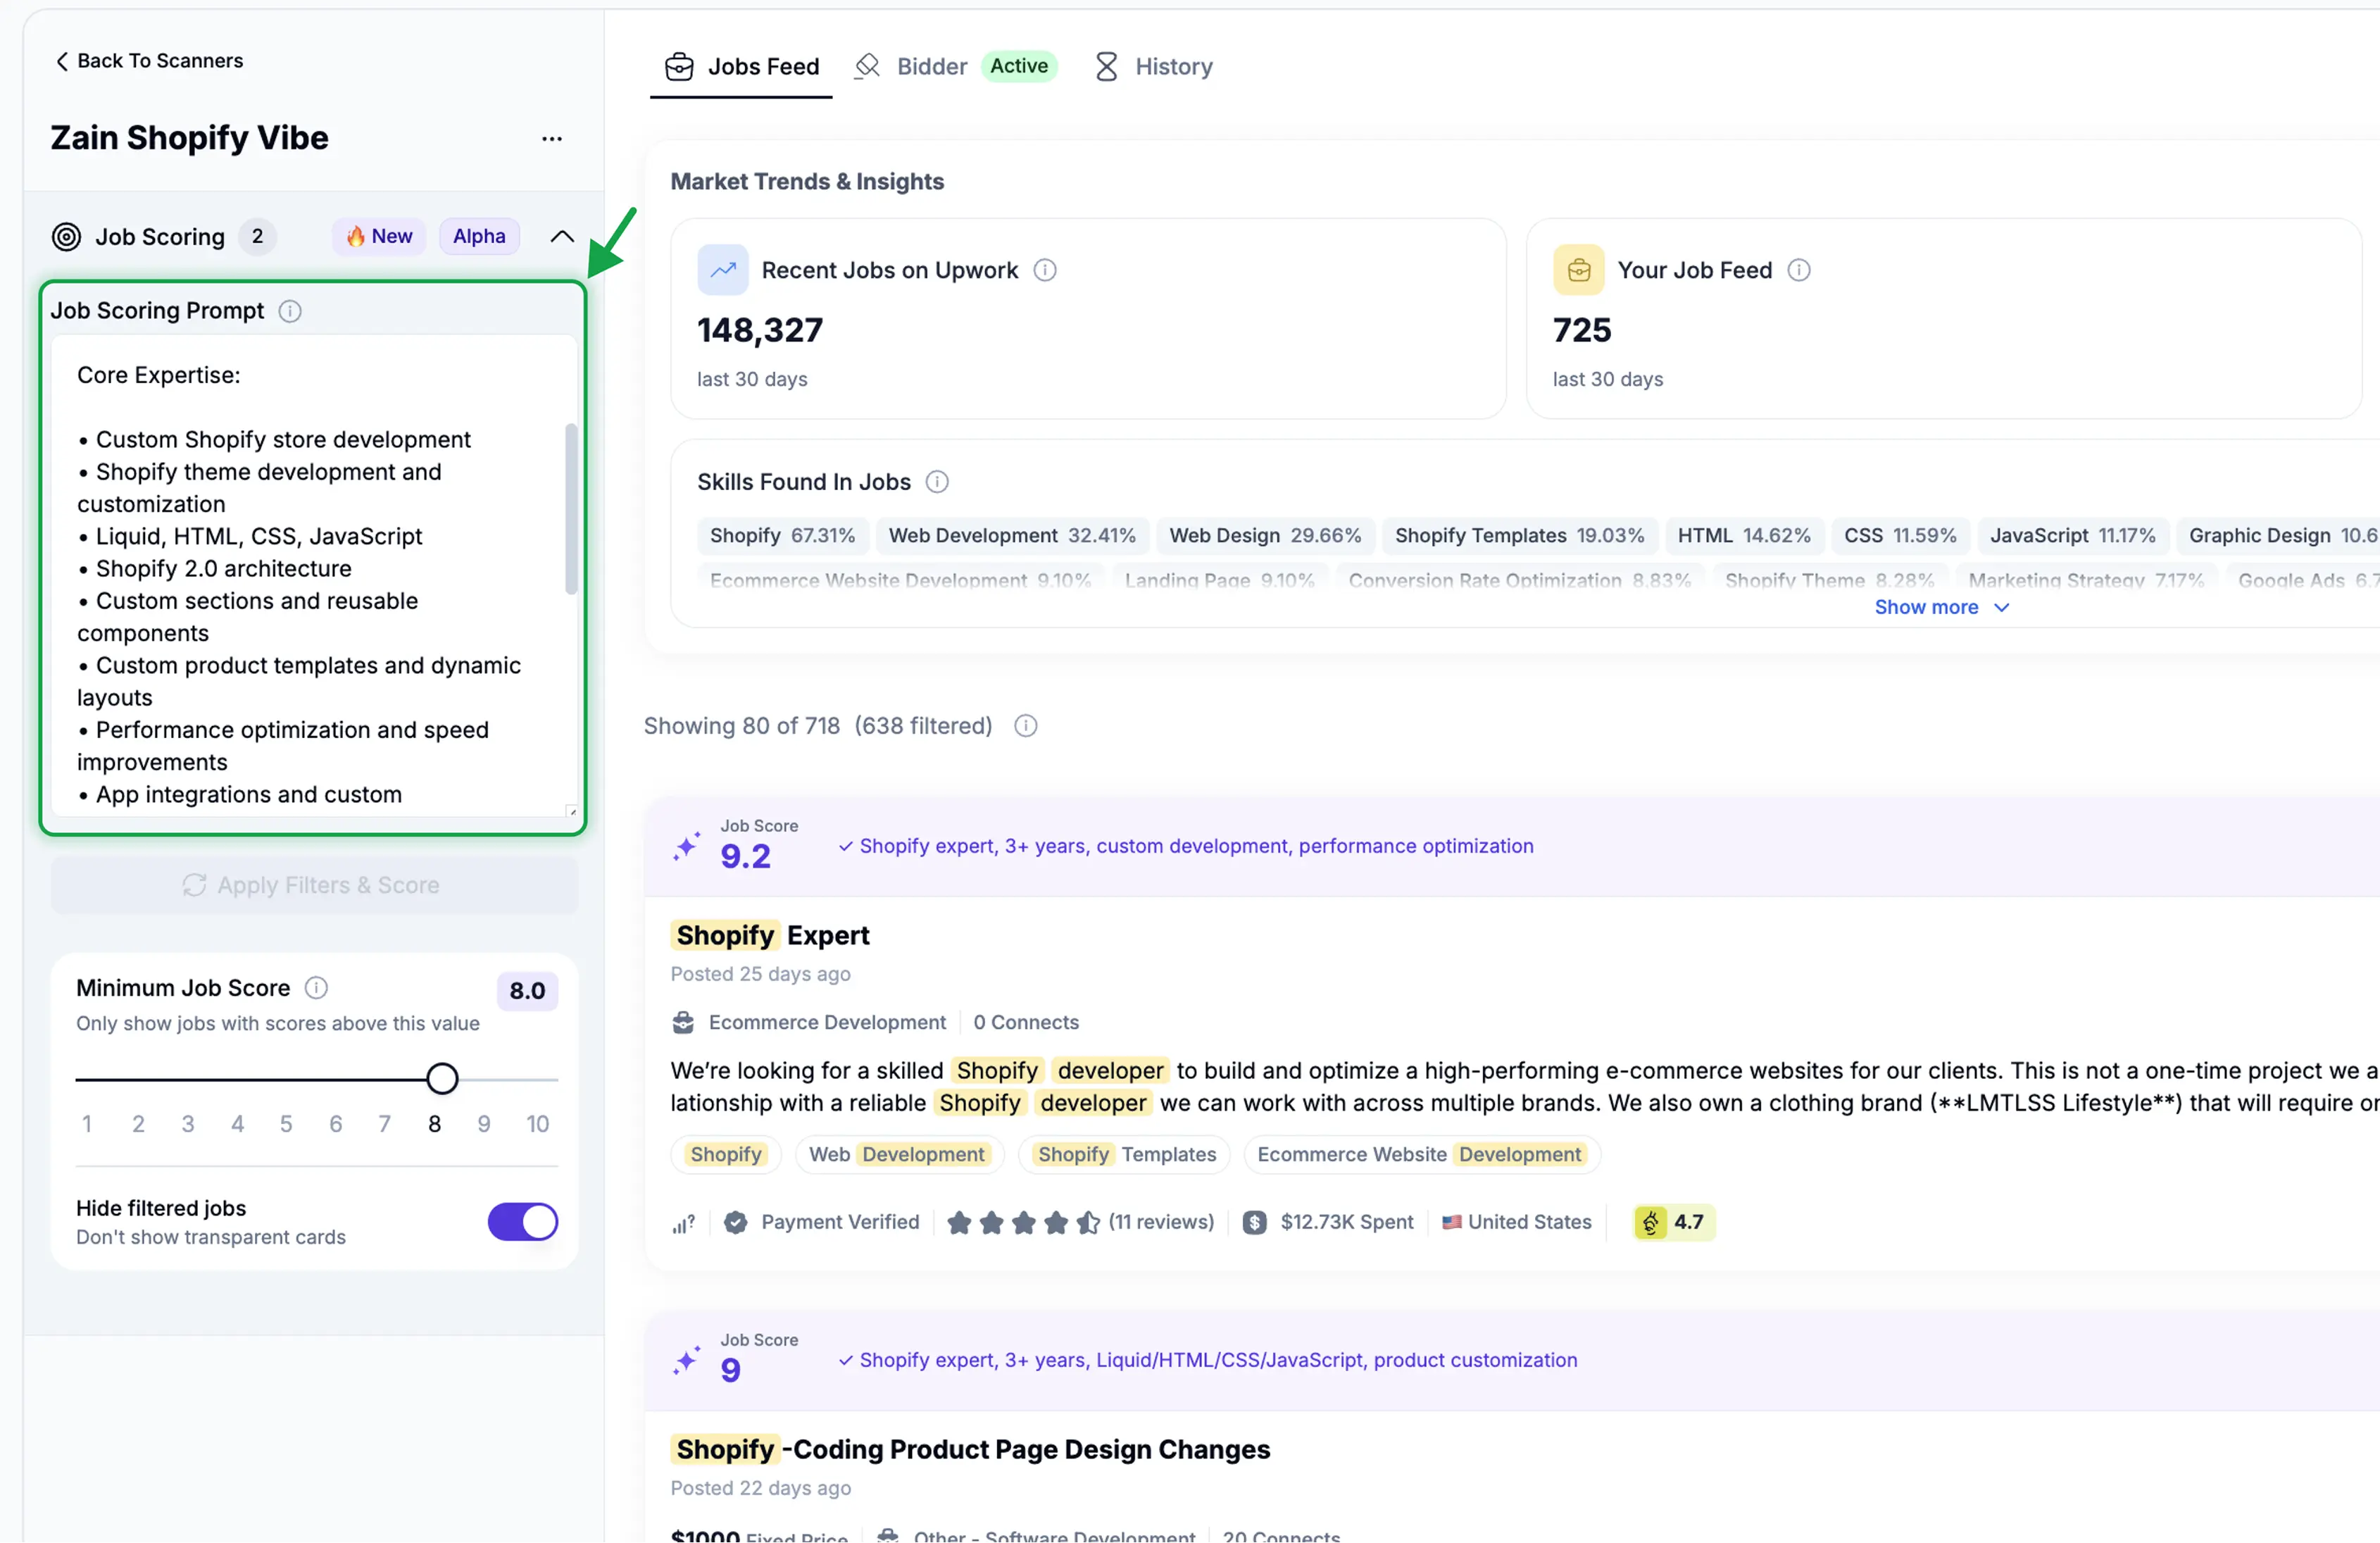Click the Ecommerce Website Development job tag
The width and height of the screenshot is (2380, 1543).
click(x=1421, y=1155)
